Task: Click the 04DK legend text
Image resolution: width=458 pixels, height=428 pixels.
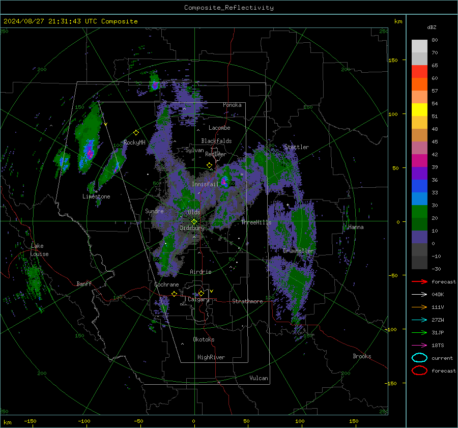Action: click(x=438, y=295)
